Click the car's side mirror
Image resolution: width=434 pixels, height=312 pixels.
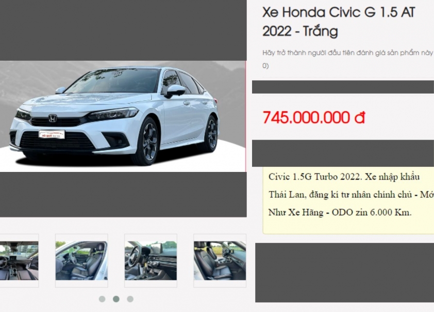pos(175,91)
